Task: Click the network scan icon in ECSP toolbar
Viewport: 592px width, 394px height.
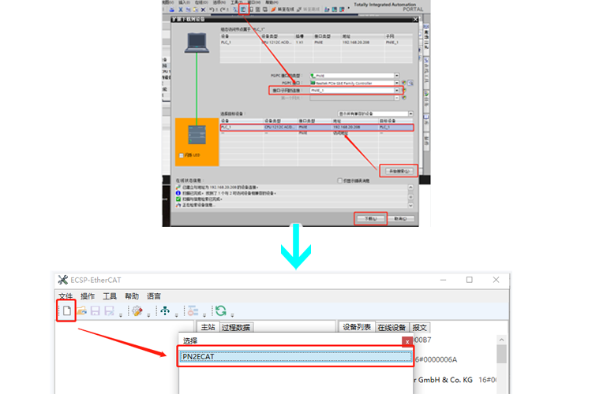Action: (x=165, y=311)
